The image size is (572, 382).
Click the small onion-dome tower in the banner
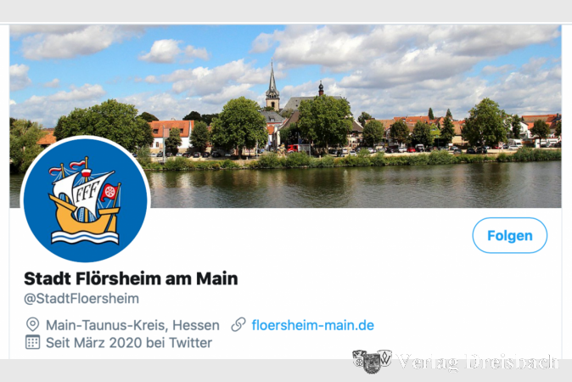[321, 88]
